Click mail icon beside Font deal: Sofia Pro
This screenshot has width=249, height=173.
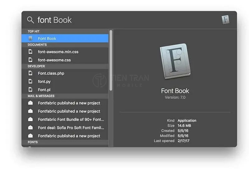tap(31, 128)
